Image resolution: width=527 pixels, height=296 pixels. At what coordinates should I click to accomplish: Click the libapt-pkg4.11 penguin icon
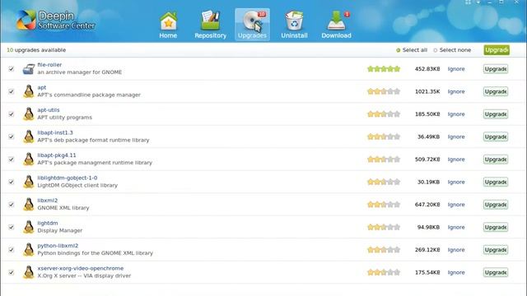(x=29, y=159)
